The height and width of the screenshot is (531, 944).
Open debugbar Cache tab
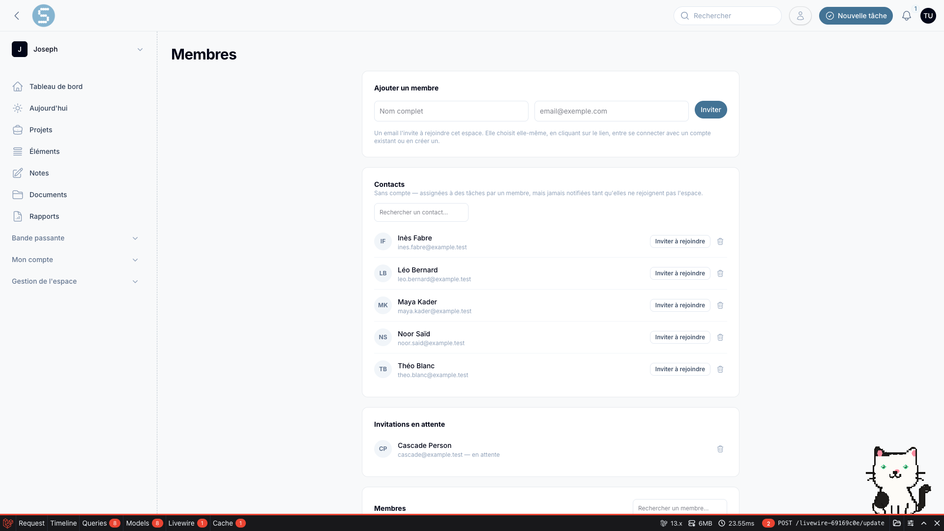[x=229, y=523]
